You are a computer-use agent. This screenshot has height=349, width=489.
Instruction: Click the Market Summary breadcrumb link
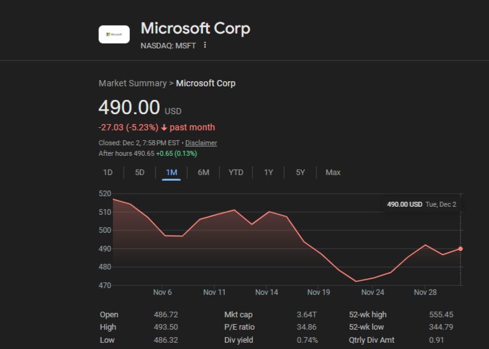(132, 83)
